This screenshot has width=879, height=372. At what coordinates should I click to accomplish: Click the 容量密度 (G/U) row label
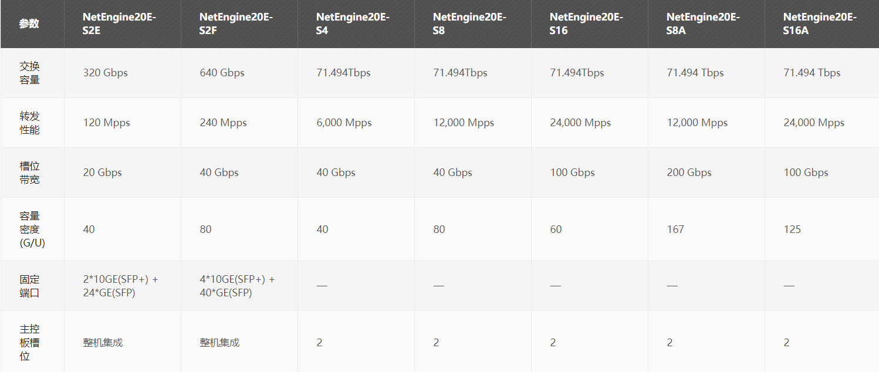[32, 229]
